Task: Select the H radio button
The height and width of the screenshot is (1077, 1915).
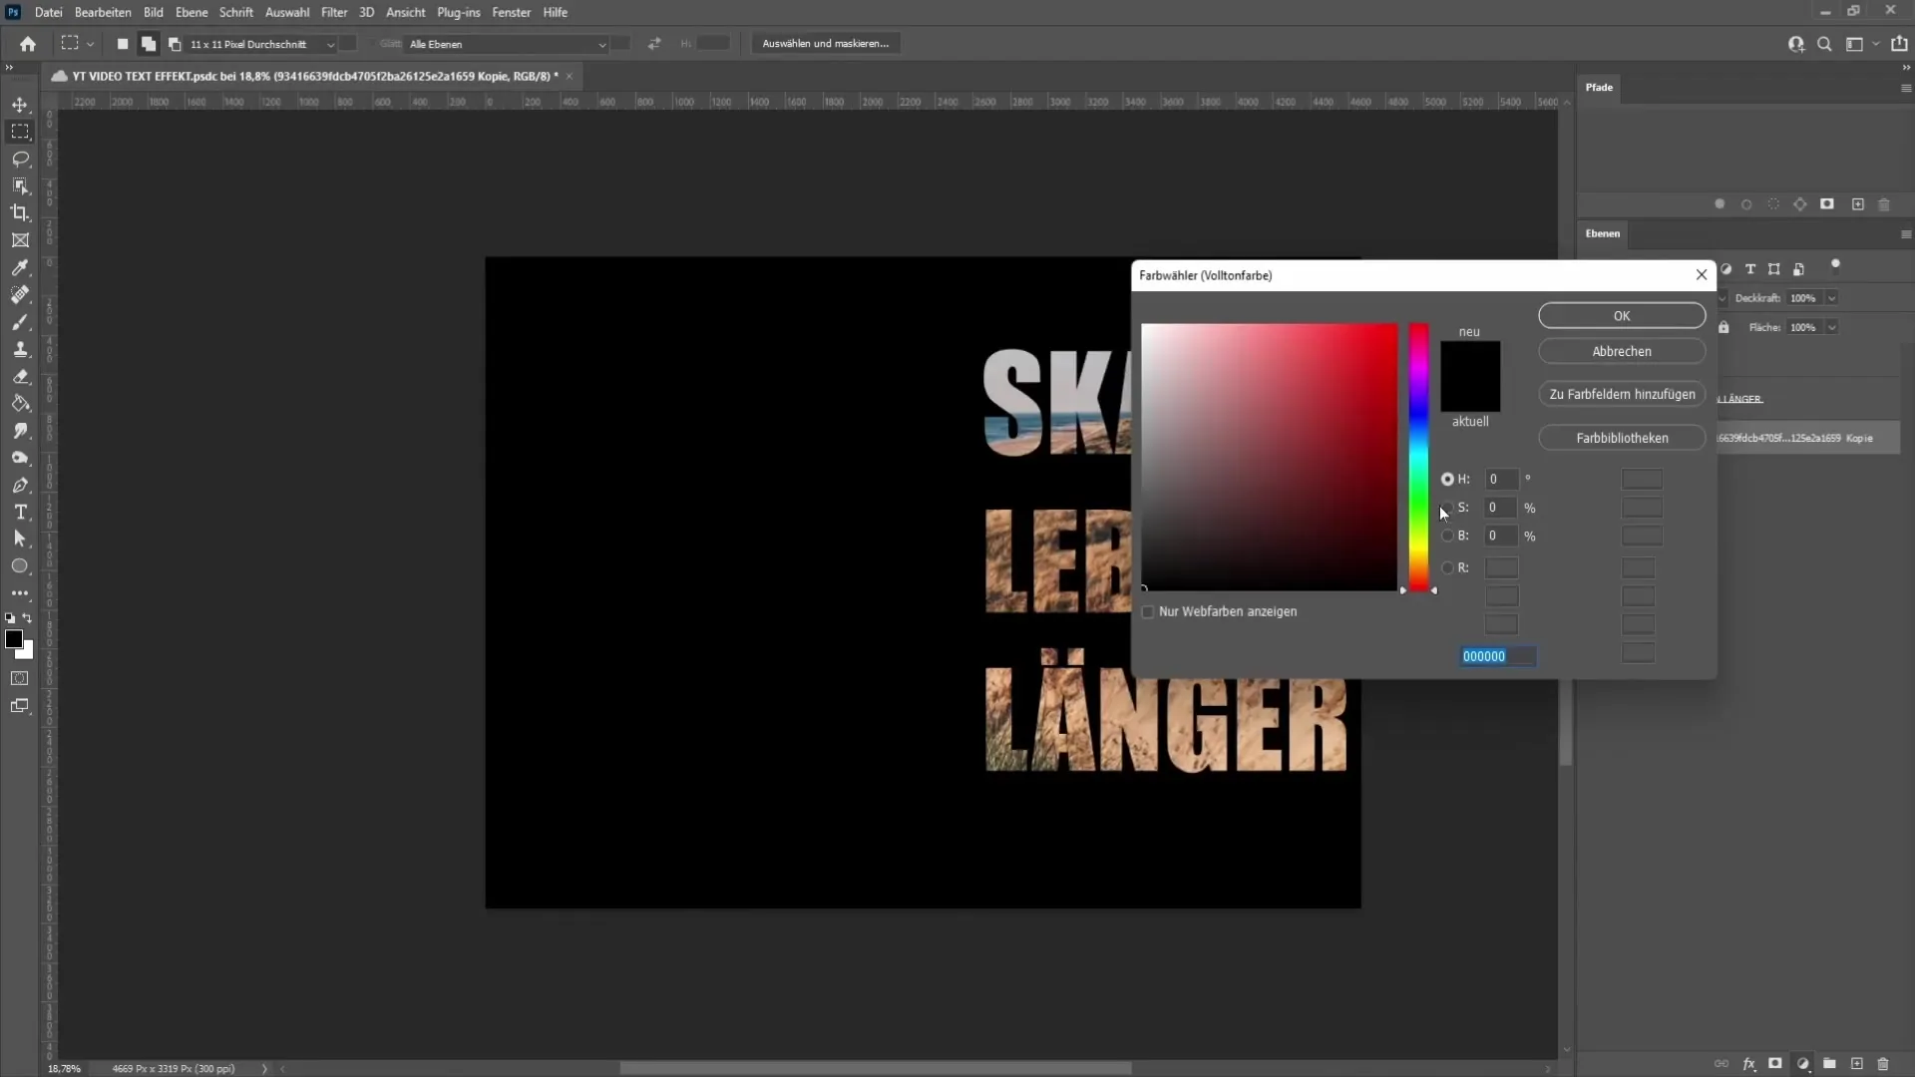Action: pyautogui.click(x=1447, y=480)
